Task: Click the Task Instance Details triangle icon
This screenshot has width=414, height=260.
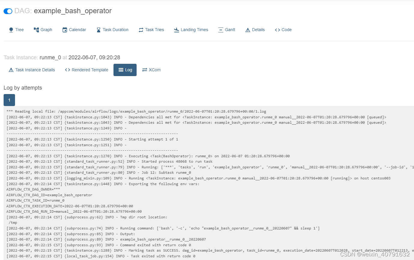Action: coord(11,70)
